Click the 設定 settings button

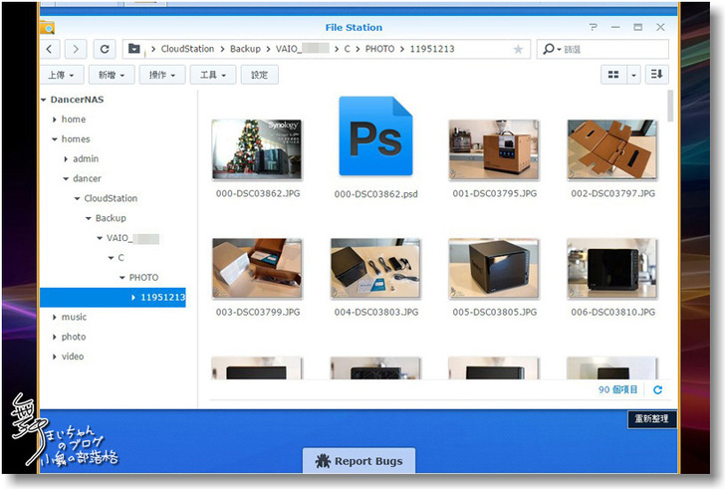(x=259, y=75)
